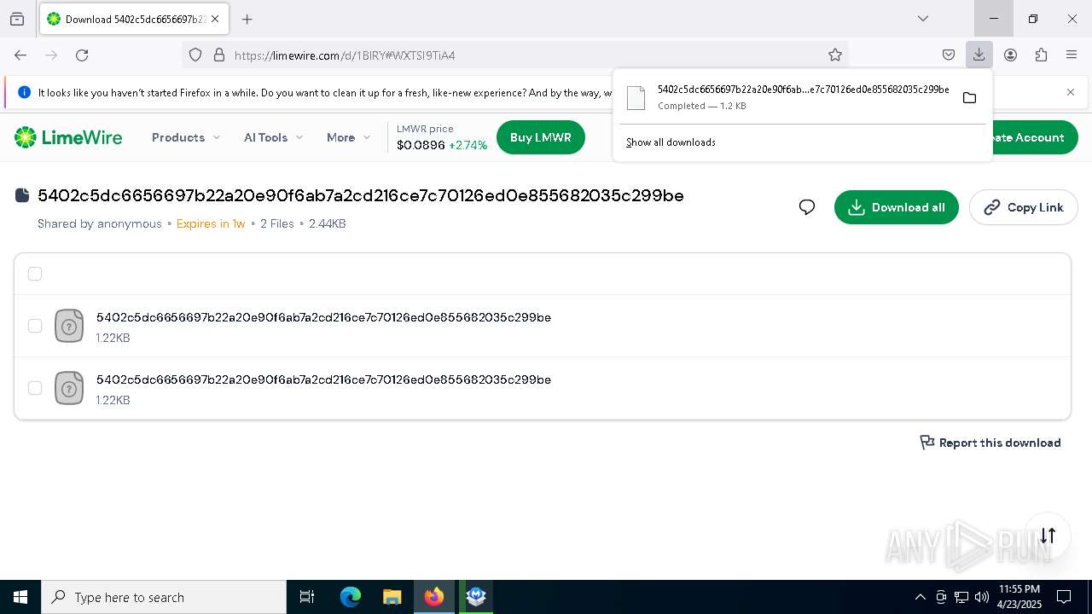This screenshot has width=1092, height=614.
Task: List all tabs with the chevron
Action: tap(922, 19)
